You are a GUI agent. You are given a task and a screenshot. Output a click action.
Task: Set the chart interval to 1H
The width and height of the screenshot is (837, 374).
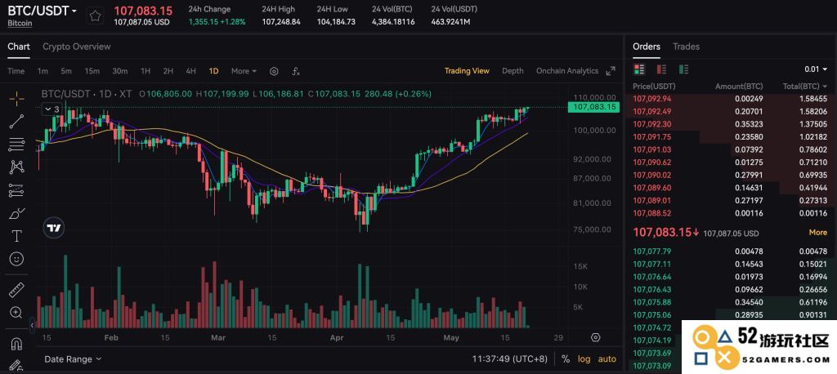[145, 71]
